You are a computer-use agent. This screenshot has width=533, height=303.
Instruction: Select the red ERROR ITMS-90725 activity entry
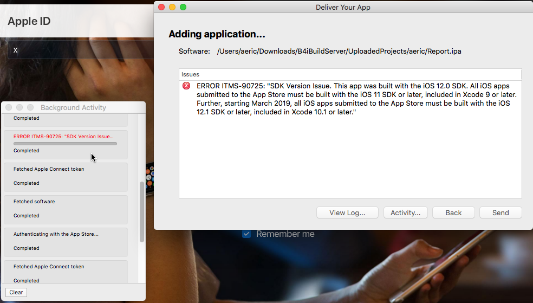coord(66,145)
